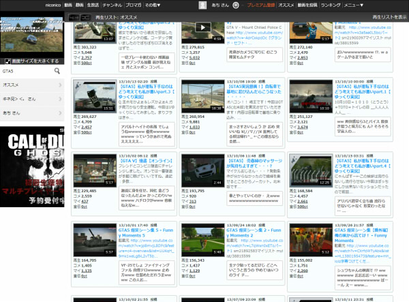Click mylist count 2,260 link

(x=302, y=271)
